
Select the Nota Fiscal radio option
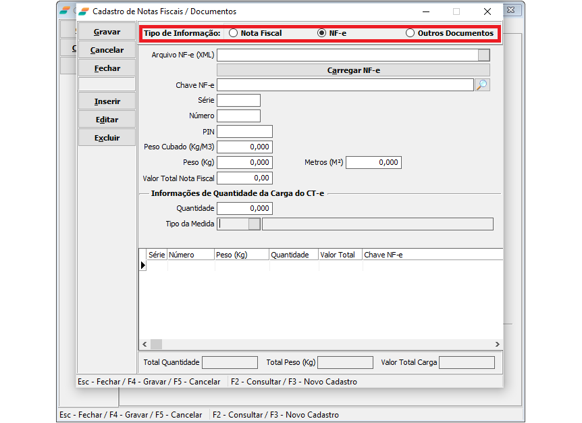pyautogui.click(x=234, y=33)
